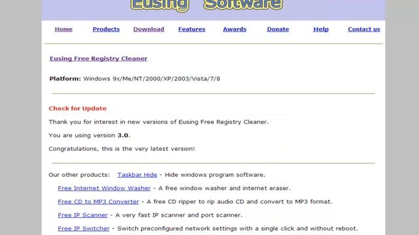Click 'Hide windows program software' description

tap(215, 175)
